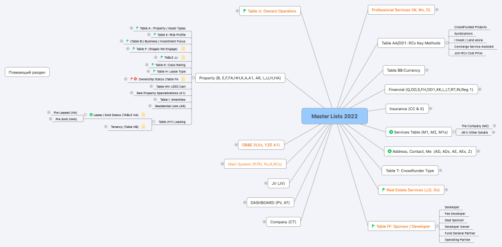This screenshot has height=247, width=502.
Task: Collapse Table FF: Sponsor / Developer branch
Action: coord(438,226)
